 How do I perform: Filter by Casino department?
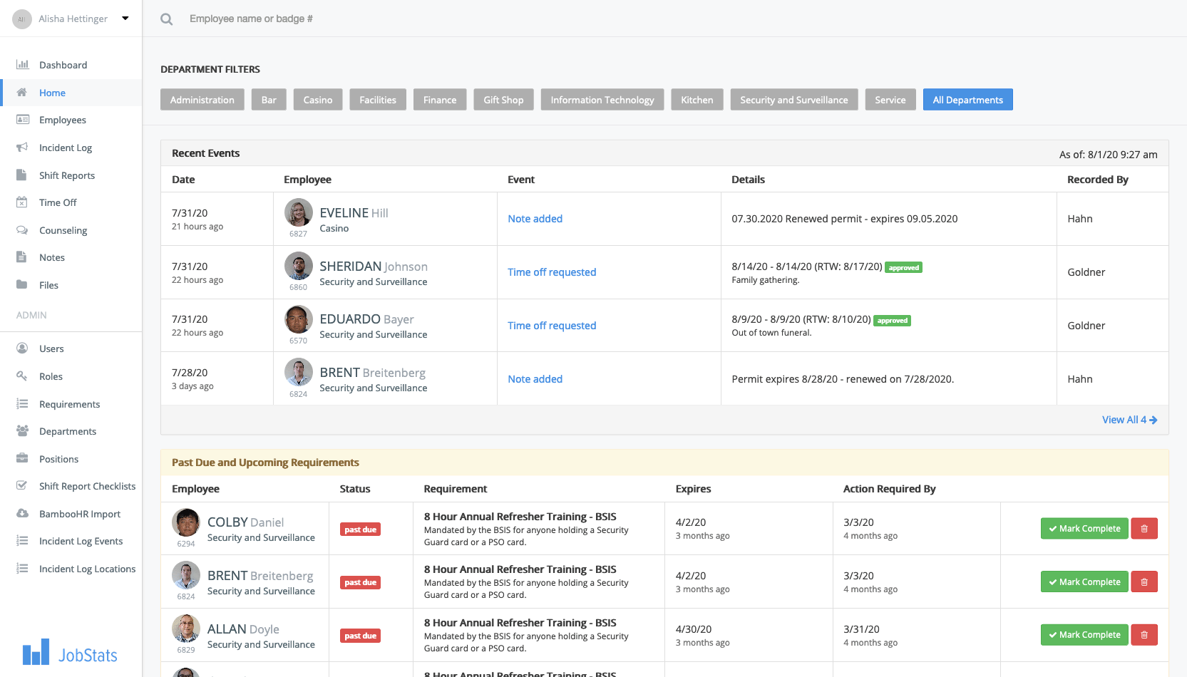click(318, 100)
